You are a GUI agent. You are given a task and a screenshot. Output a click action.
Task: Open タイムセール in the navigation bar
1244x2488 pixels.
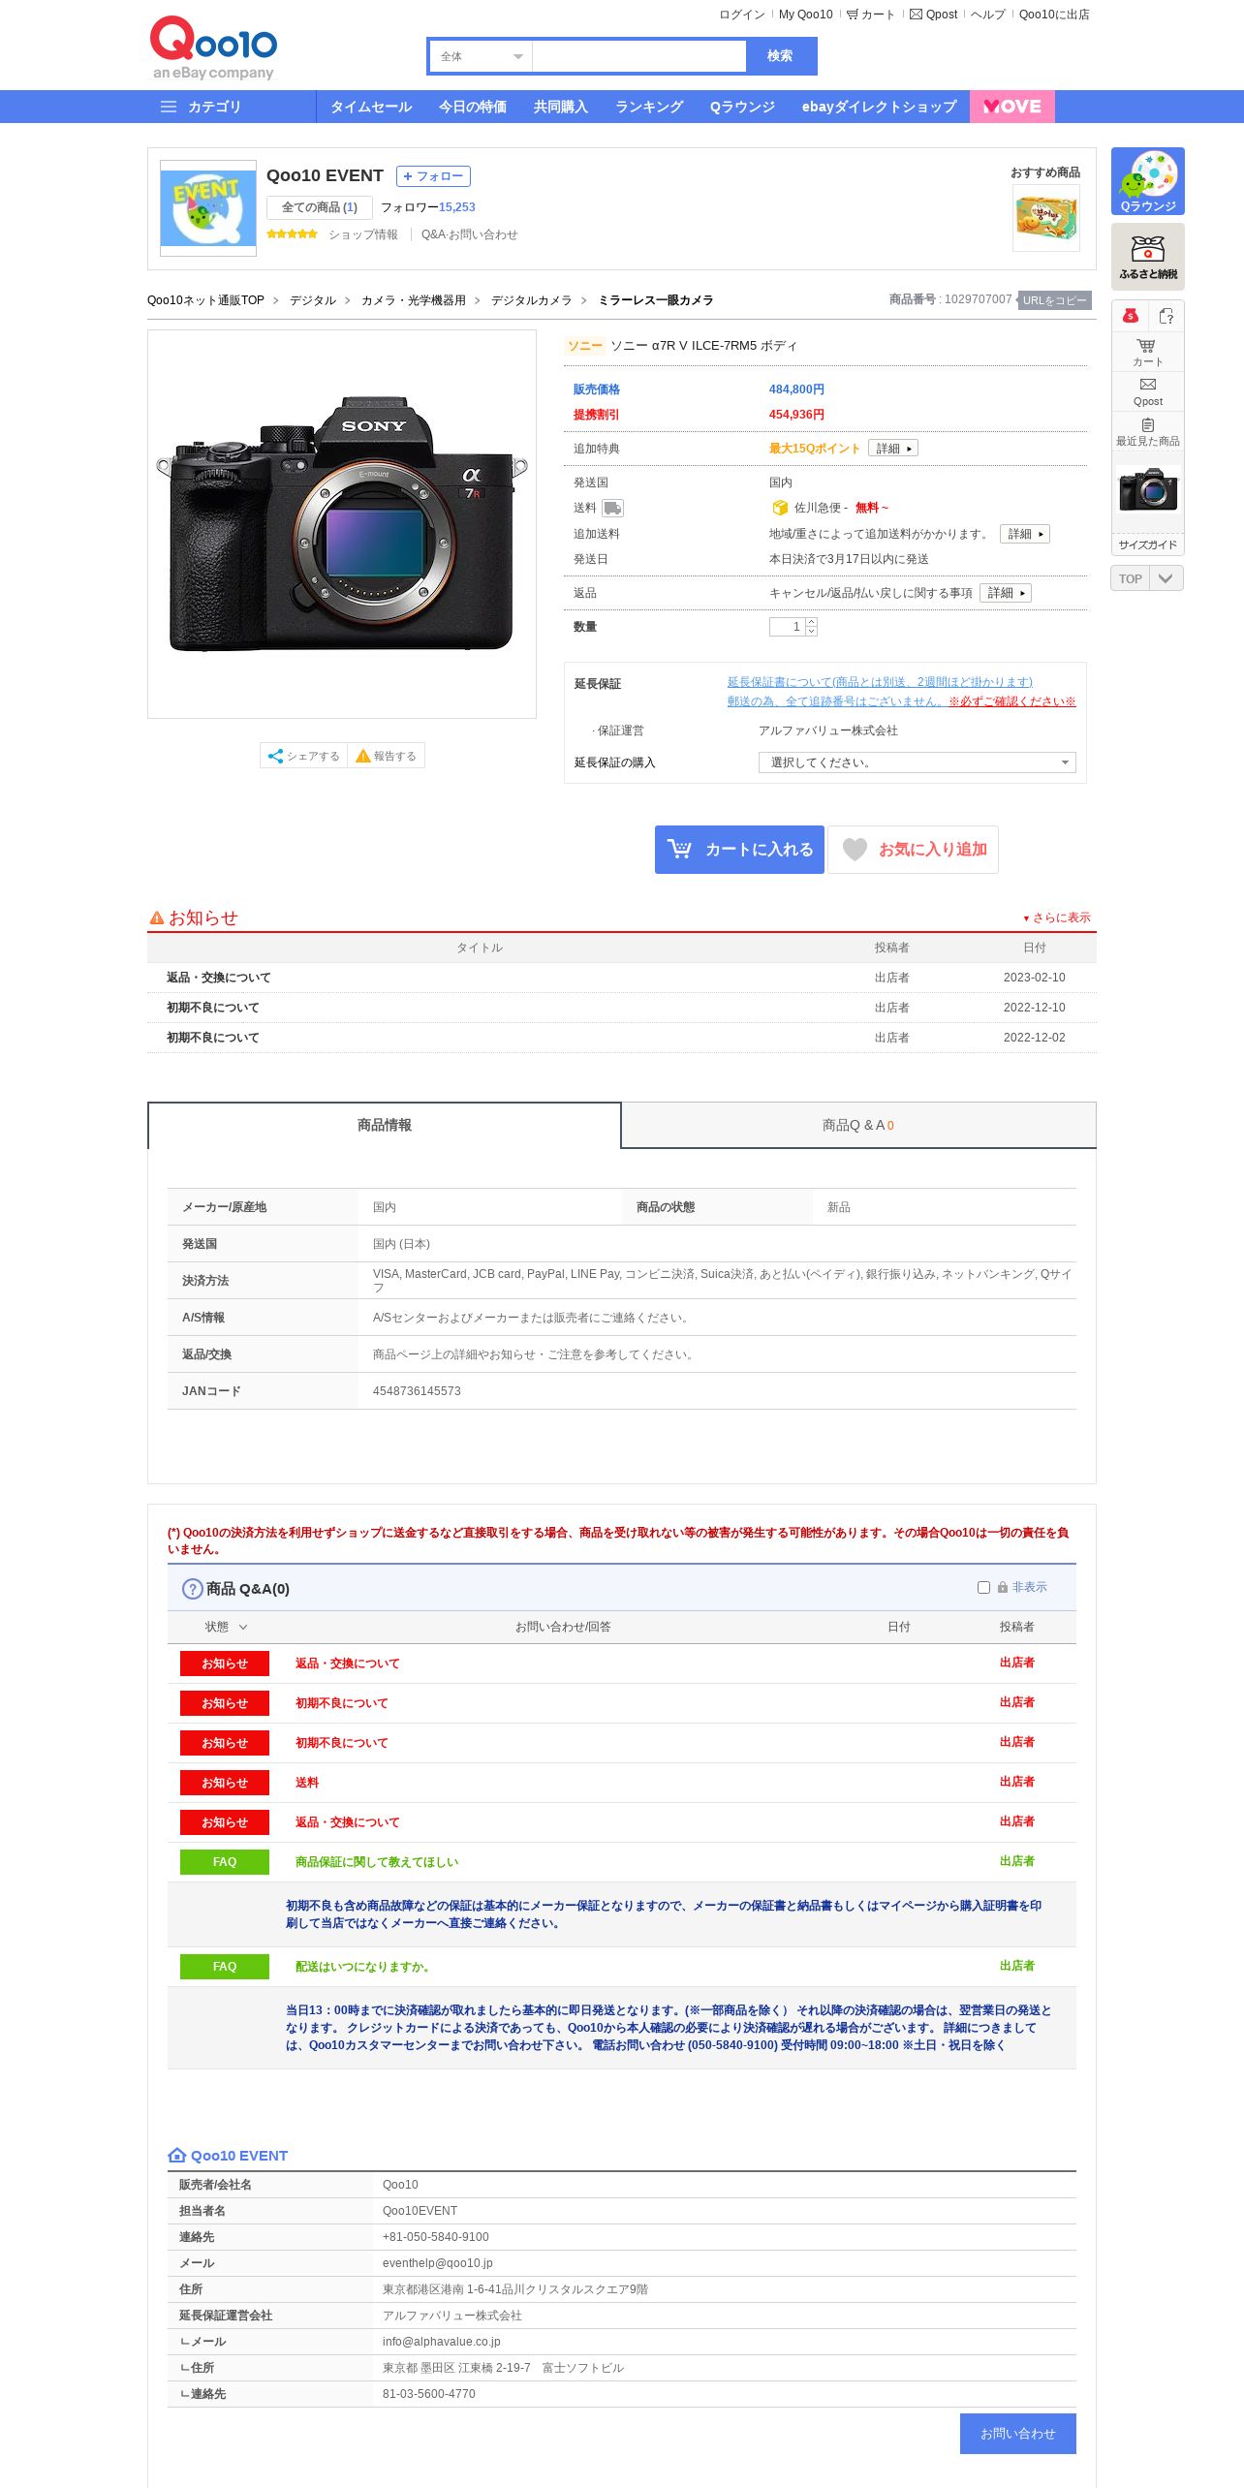click(371, 107)
